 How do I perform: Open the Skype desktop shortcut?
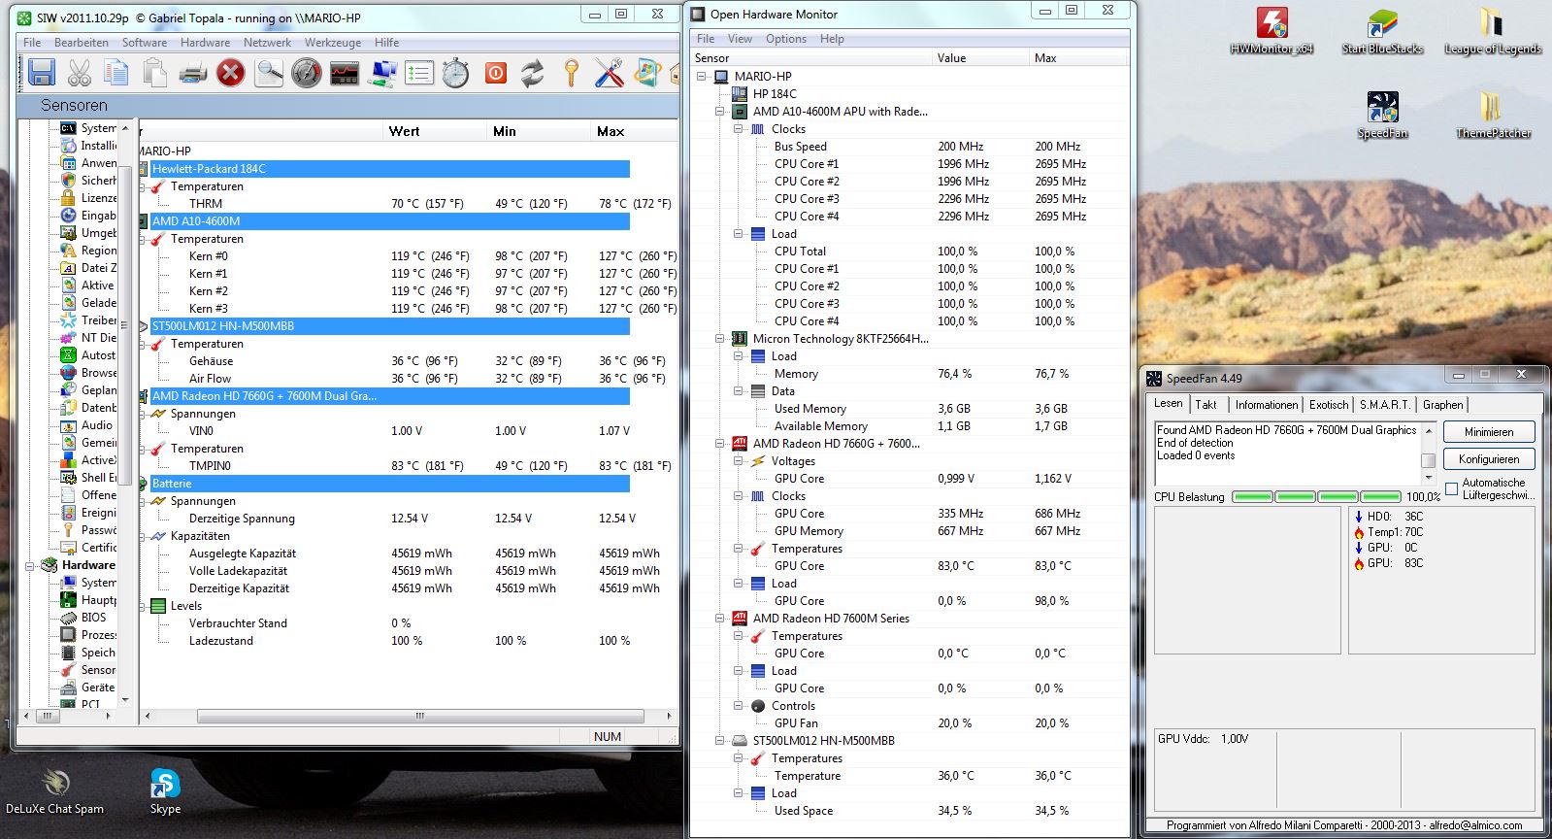[x=165, y=790]
